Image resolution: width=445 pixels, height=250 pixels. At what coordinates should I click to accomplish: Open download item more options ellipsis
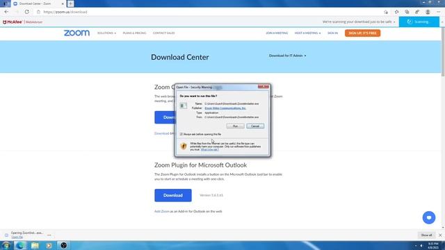point(49,235)
